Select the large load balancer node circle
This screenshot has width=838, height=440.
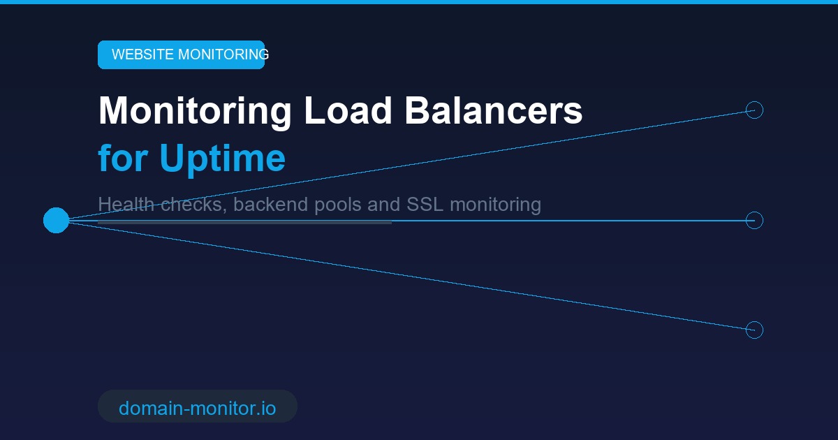(57, 220)
